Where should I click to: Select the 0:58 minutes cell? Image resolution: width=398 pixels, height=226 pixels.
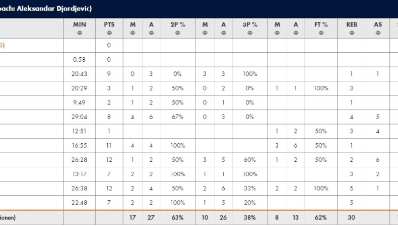pos(79,59)
